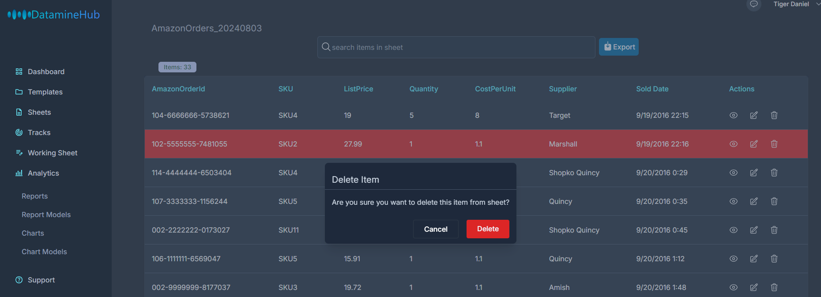Open the Support page
This screenshot has width=821, height=297.
35,280
